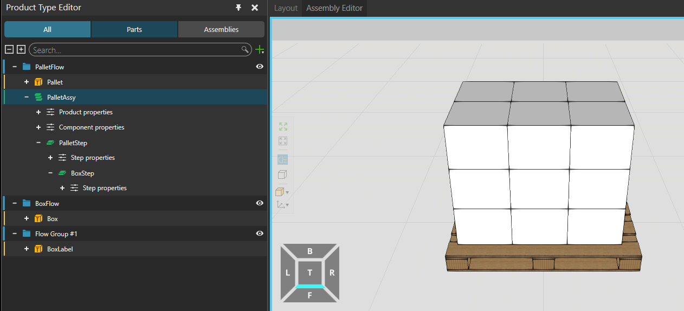This screenshot has width=684, height=311.
Task: Click the green fill-view arrows icon
Action: tap(283, 126)
